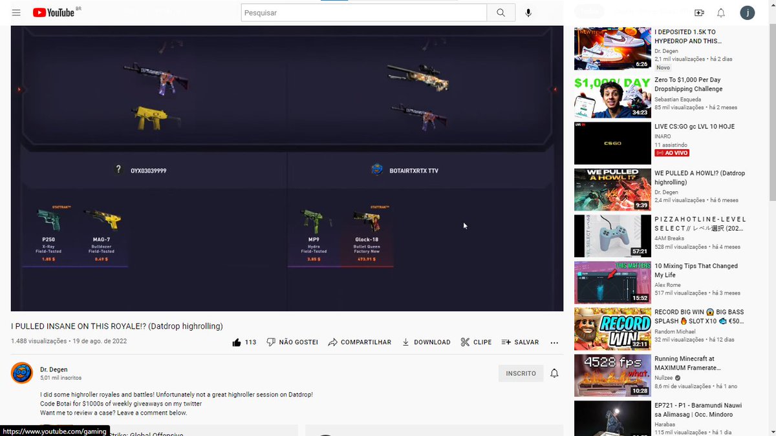776x436 pixels.
Task: Open RECORD BIG WIN thumbnail
Action: [x=612, y=329]
